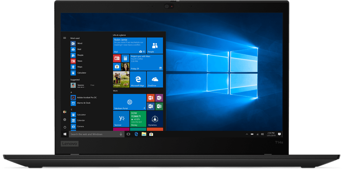The width and height of the screenshot is (343, 170).
Task: Click the Windows Start button
Action: pyautogui.click(x=65, y=134)
